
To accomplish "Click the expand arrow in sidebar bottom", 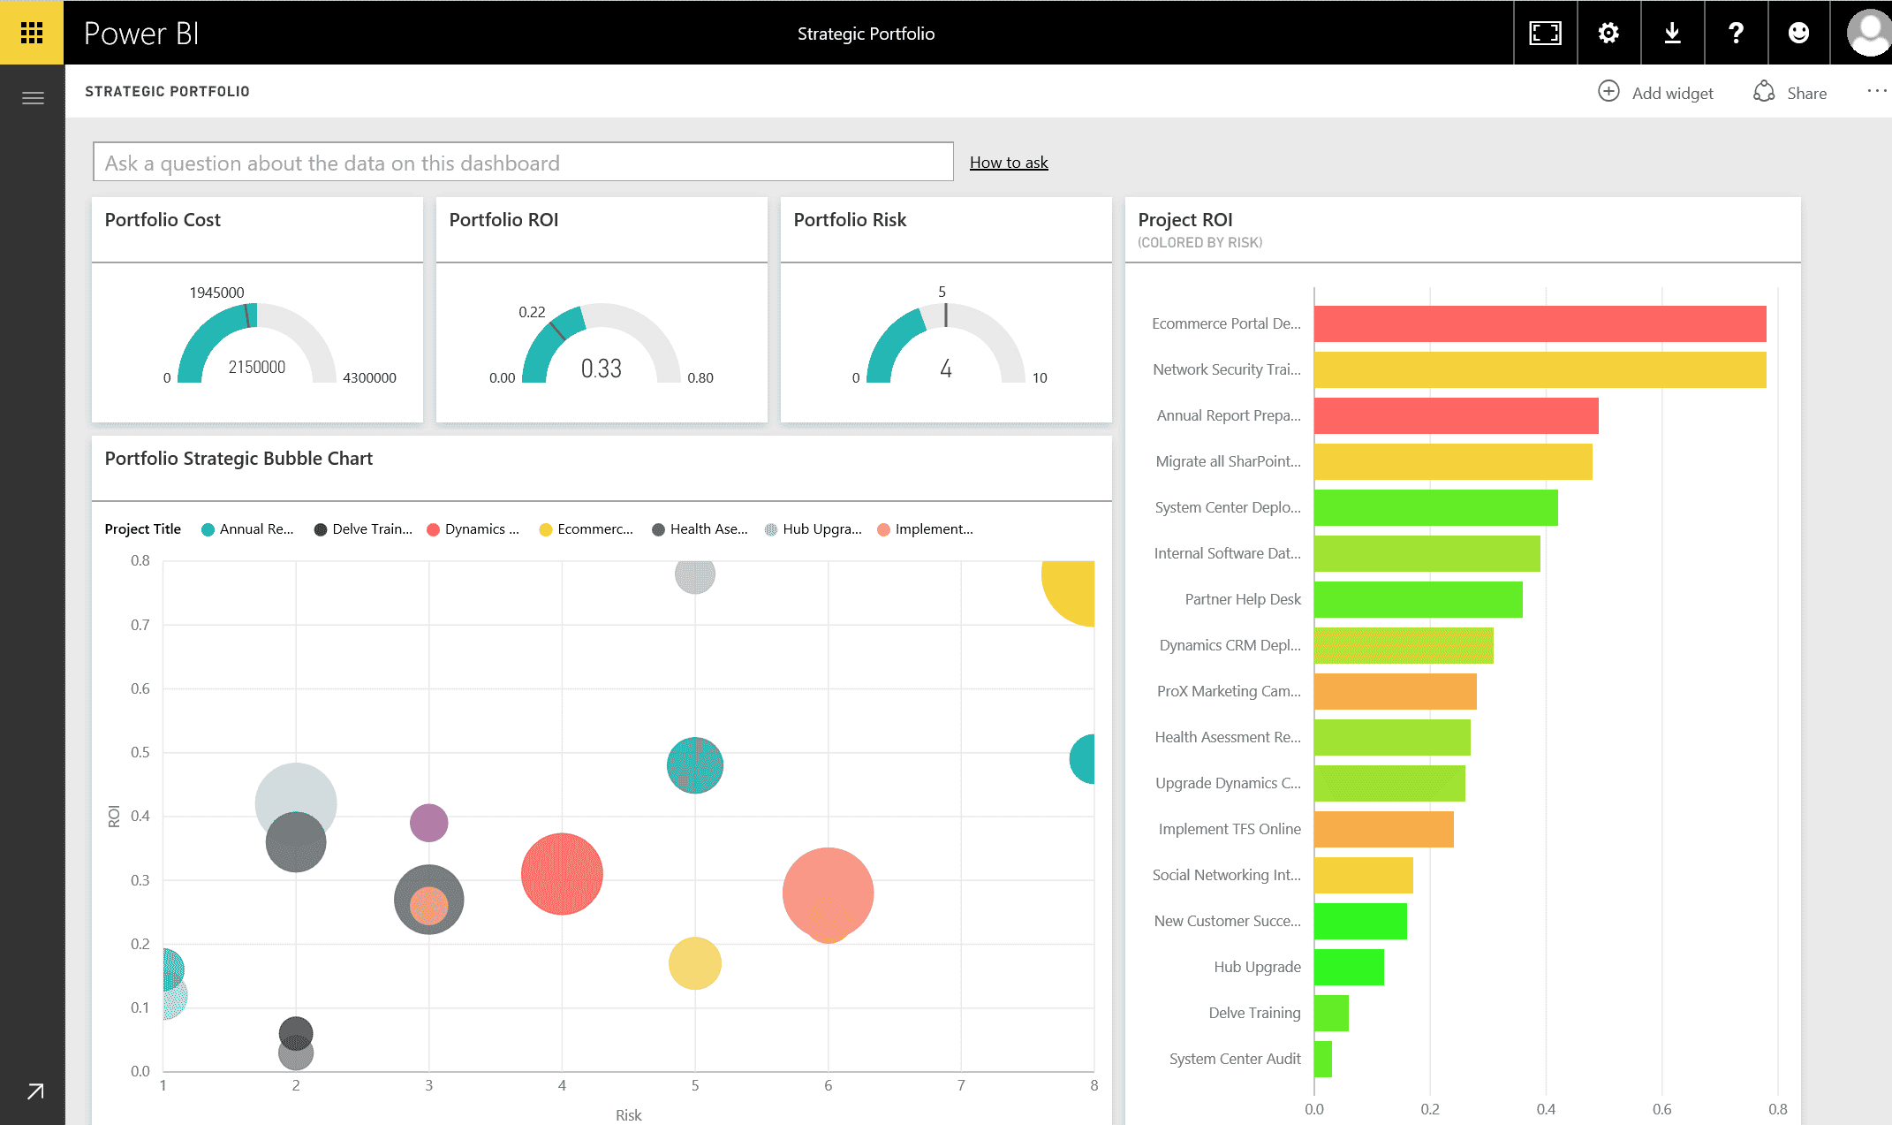I will [x=35, y=1091].
